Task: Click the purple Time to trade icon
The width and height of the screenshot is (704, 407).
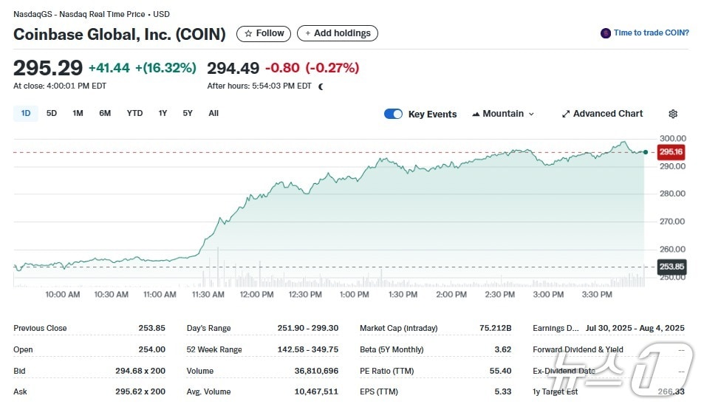Action: coord(606,33)
